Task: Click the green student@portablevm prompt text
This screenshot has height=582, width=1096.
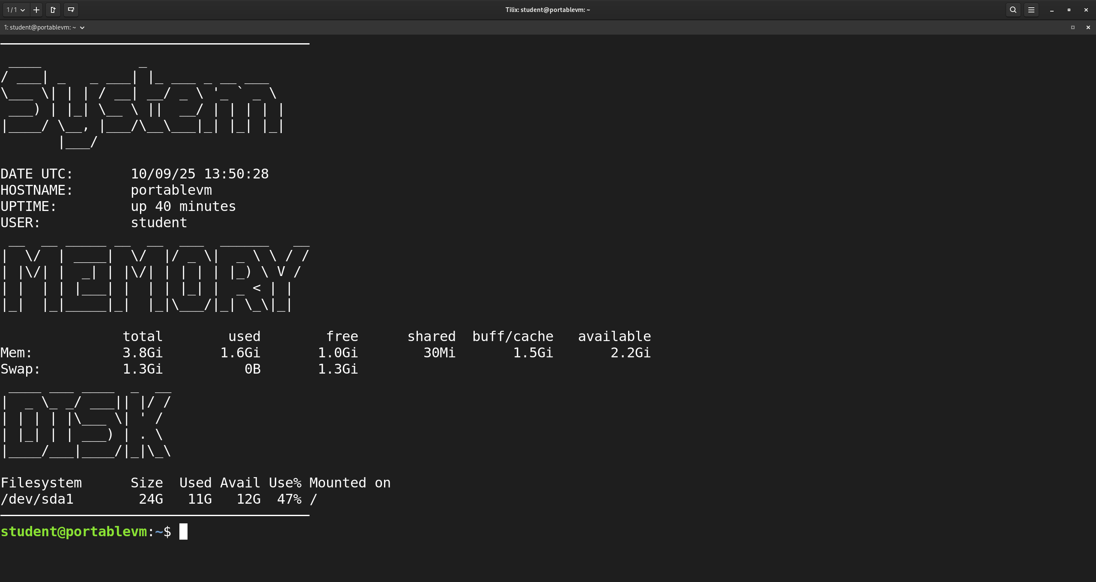Action: click(74, 532)
